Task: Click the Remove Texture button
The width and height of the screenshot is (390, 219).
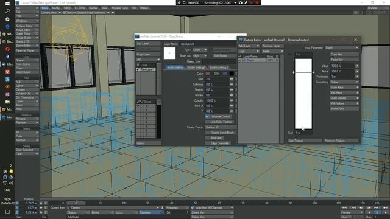Action: [x=341, y=141]
